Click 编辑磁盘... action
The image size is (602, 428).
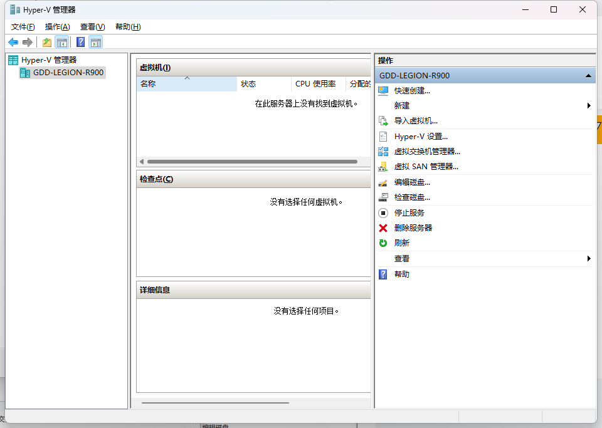tap(412, 182)
